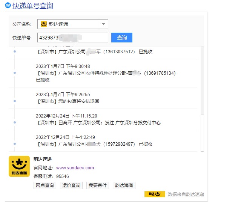The height and width of the screenshot is (202, 238).
Task: Click the blue 100 logo icon beside the title
Action: 8,6
